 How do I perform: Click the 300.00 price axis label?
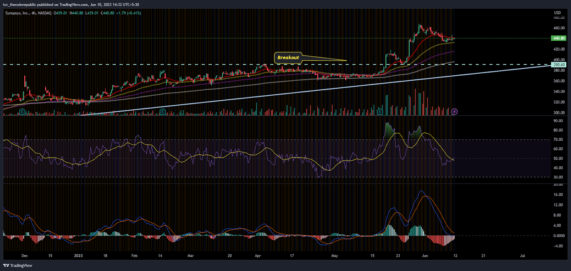[559, 112]
